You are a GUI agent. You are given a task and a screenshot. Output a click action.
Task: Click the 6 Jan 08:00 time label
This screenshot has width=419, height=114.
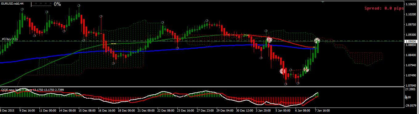click(303, 110)
